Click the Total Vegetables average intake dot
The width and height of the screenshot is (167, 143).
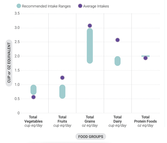[x=34, y=97]
